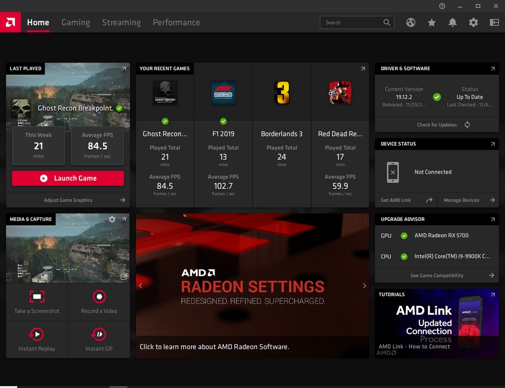The image size is (505, 388).
Task: Toggle the sidebar panel icon in top bar
Action: 494,23
